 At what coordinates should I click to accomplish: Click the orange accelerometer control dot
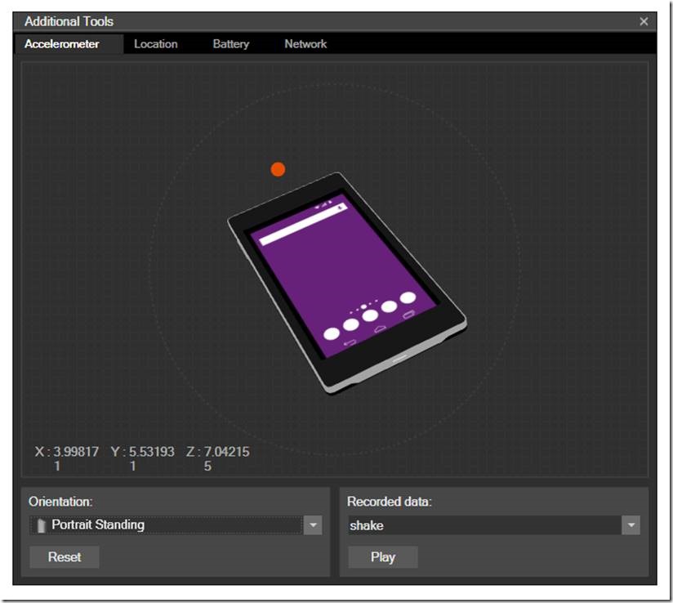tap(278, 168)
